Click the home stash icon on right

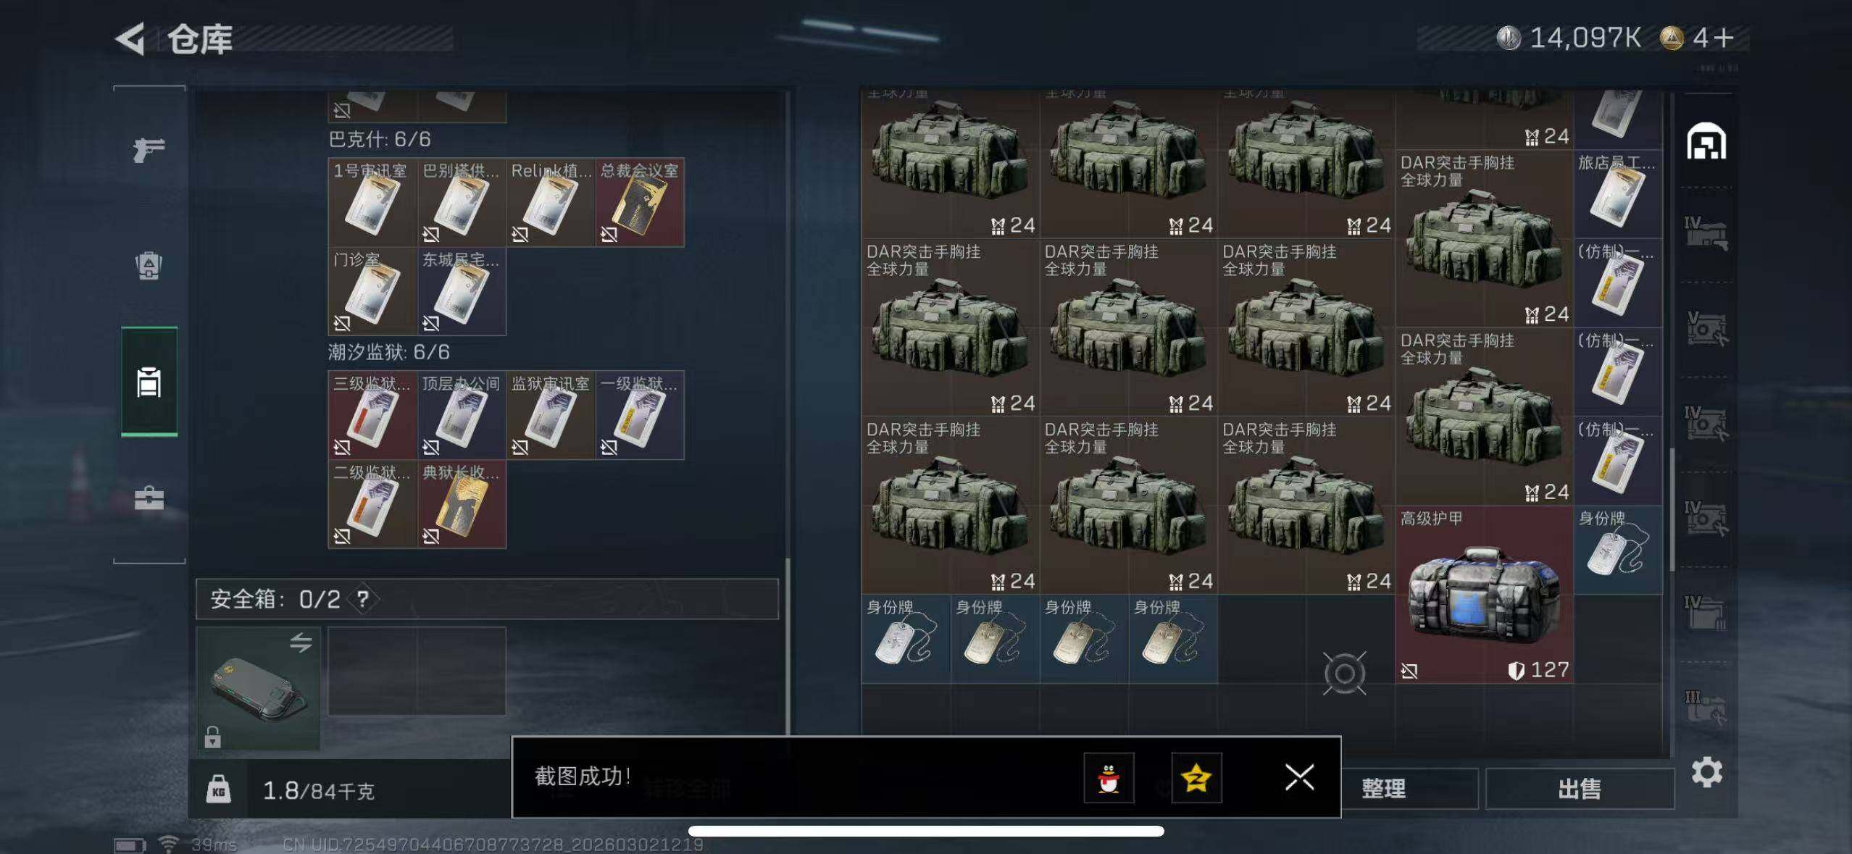pos(1706,141)
